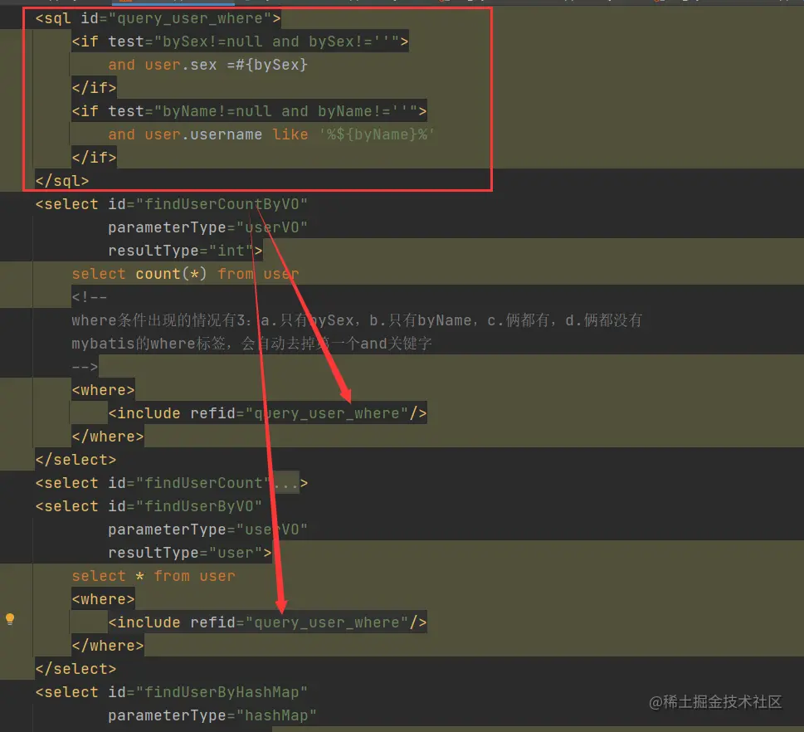Click parameterType="userVO" under findUserCountByVO
This screenshot has height=732, width=804.
(207, 227)
